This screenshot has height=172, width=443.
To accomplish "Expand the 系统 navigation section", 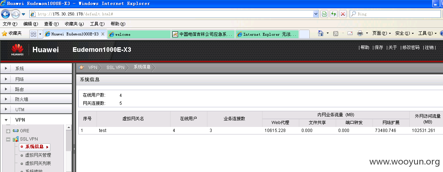I will pos(36,68).
